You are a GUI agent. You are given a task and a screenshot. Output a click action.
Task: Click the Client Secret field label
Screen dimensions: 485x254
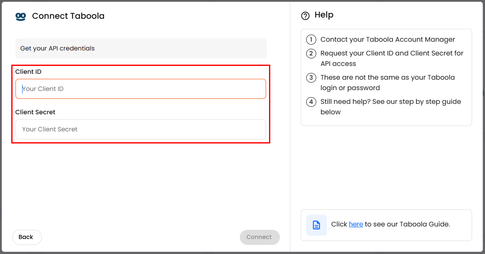point(36,112)
